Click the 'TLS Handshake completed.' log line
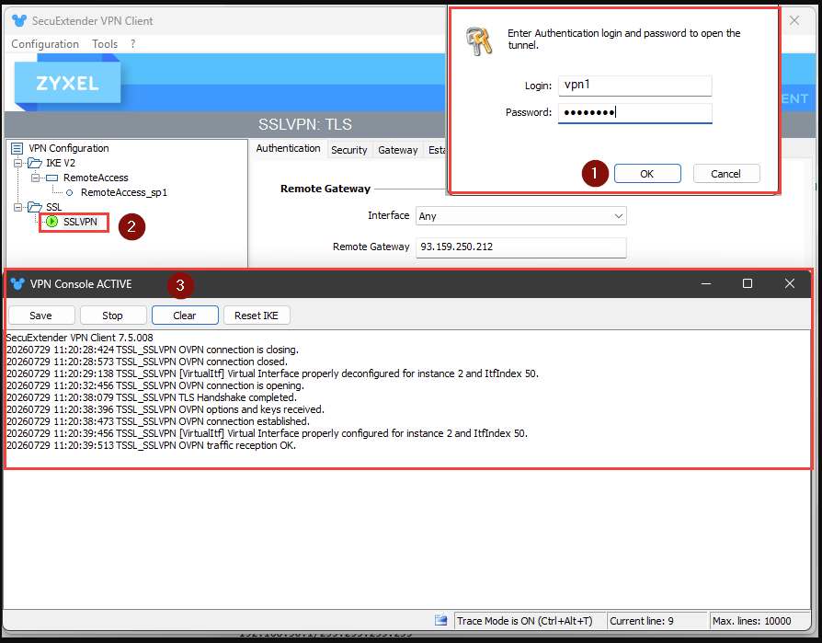Viewport: 822px width, 643px height. 152,397
